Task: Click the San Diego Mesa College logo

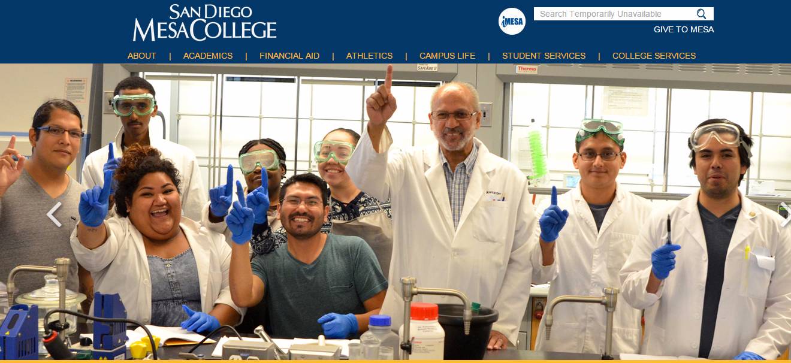Action: pyautogui.click(x=204, y=23)
